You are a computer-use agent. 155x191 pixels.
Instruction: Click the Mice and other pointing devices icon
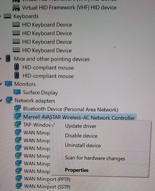[x=8, y=58]
